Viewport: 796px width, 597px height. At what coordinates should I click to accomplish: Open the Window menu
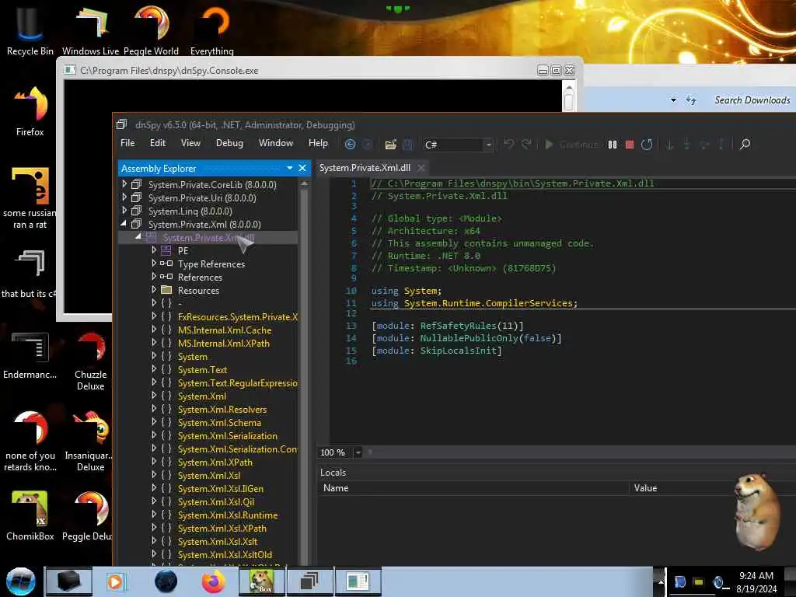tap(276, 143)
